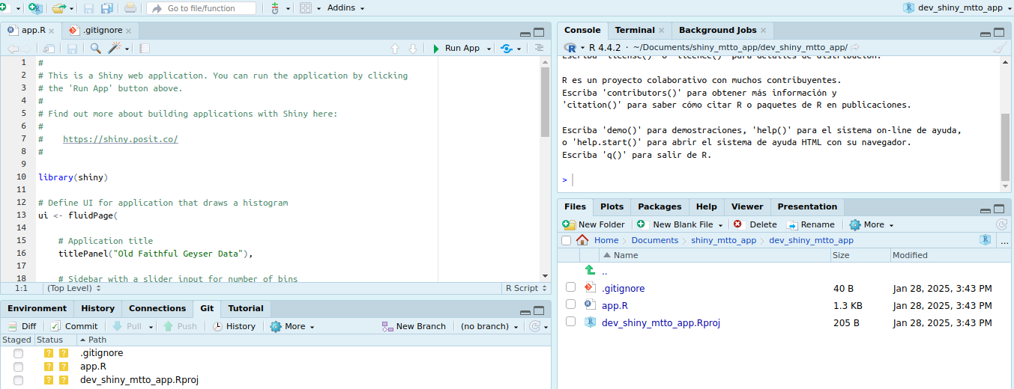Click the home icon in Files breadcrumb
The width and height of the screenshot is (1014, 389).
point(582,240)
